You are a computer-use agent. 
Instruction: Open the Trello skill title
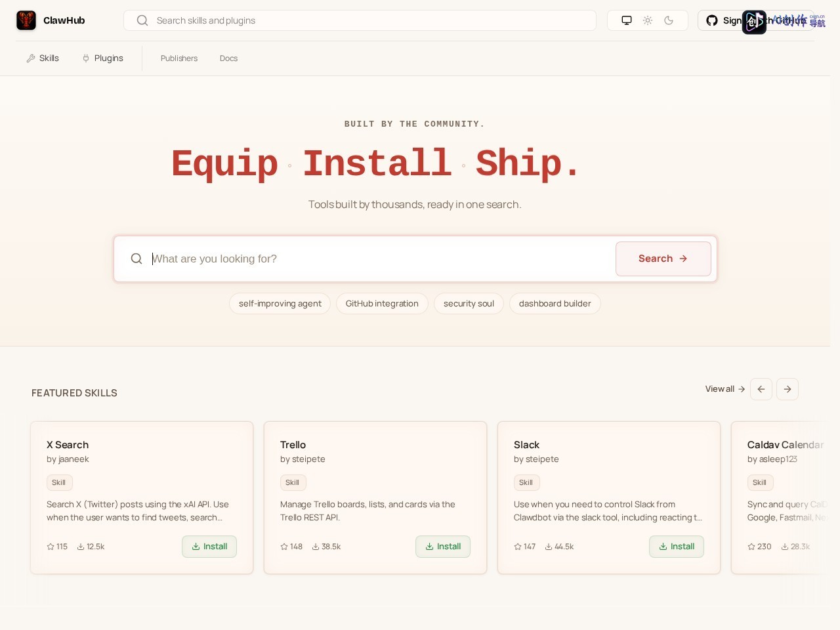click(293, 445)
